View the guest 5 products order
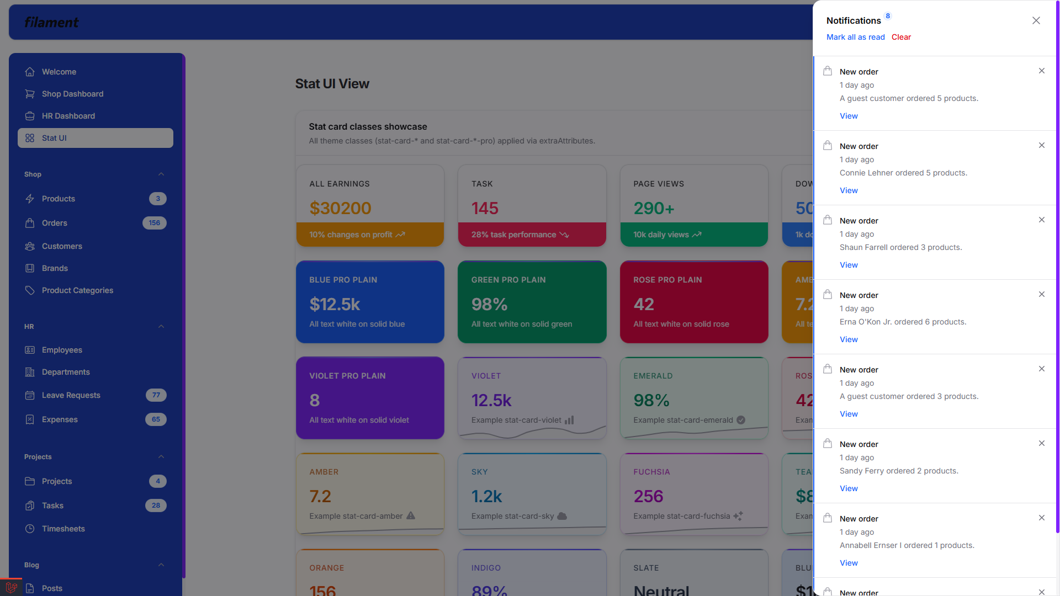Image resolution: width=1060 pixels, height=596 pixels. [849, 116]
